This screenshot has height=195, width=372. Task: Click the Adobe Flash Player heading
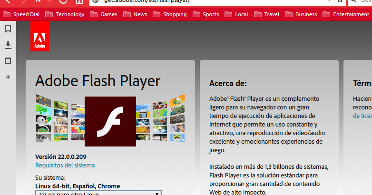click(x=98, y=81)
